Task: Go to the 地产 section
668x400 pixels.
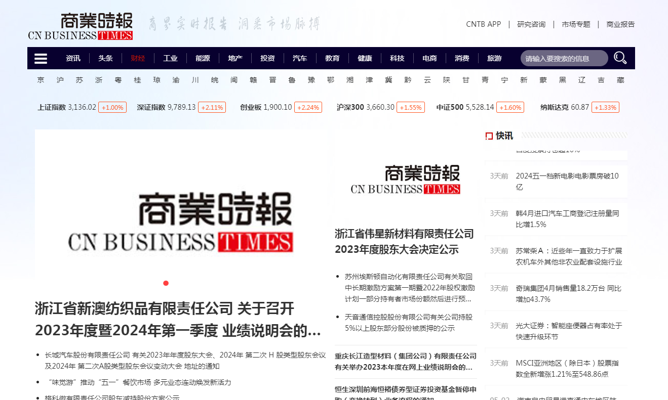Action: [x=235, y=58]
